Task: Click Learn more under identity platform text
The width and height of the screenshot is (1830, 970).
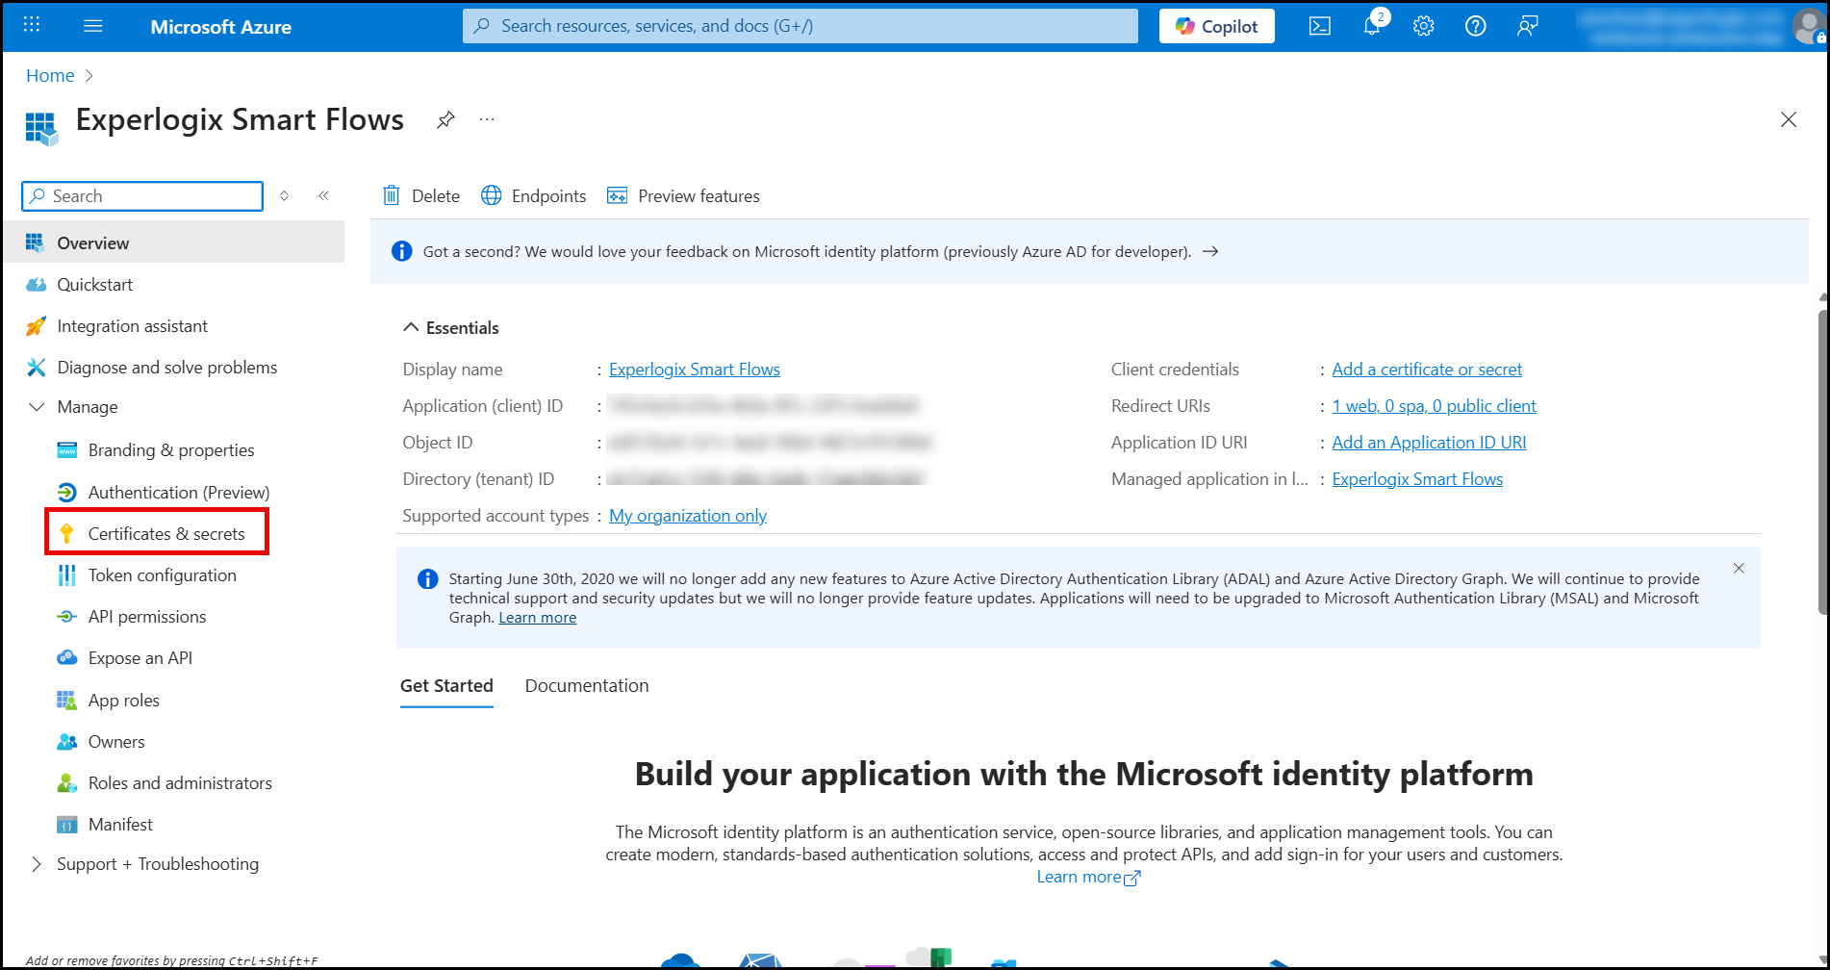Action: pos(1088,877)
